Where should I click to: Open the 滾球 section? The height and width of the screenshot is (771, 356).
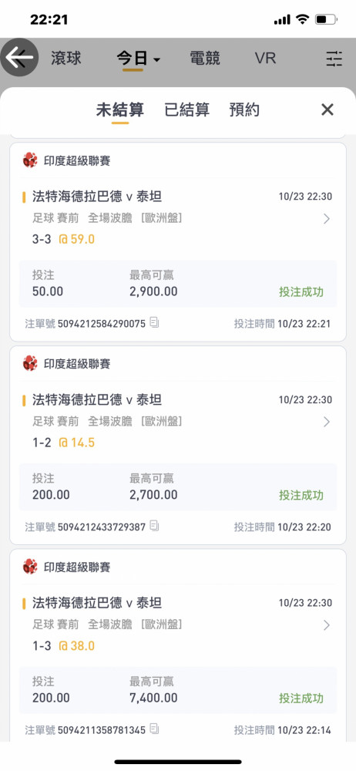[66, 59]
